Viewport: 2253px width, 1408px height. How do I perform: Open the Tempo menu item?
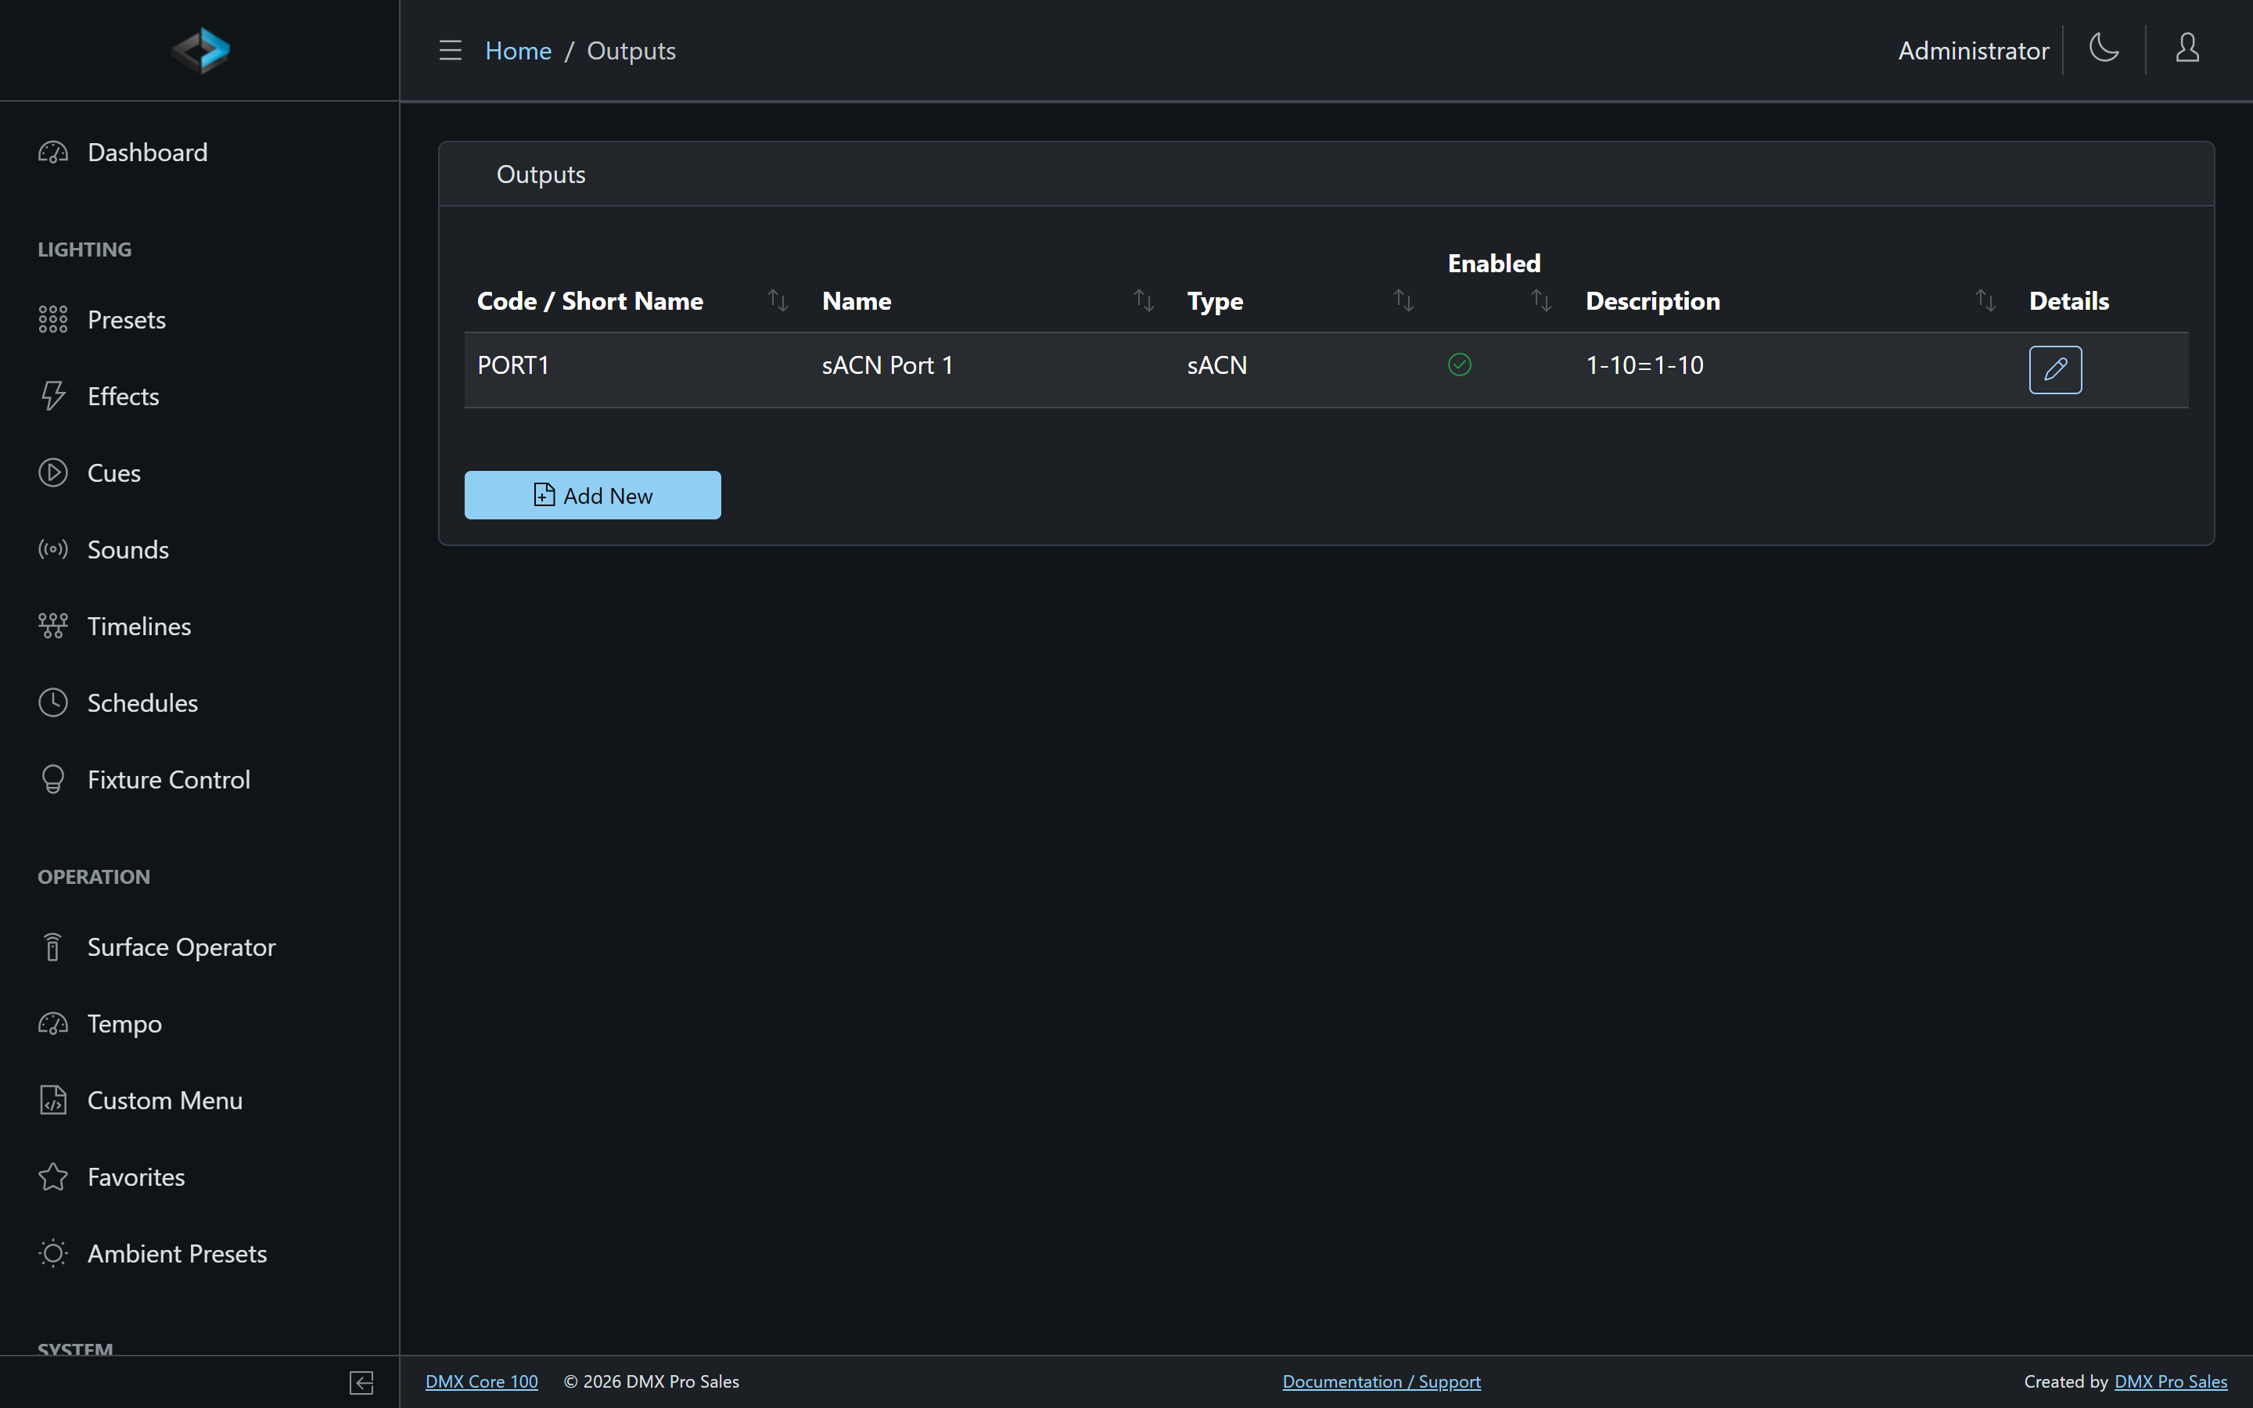click(199, 1023)
